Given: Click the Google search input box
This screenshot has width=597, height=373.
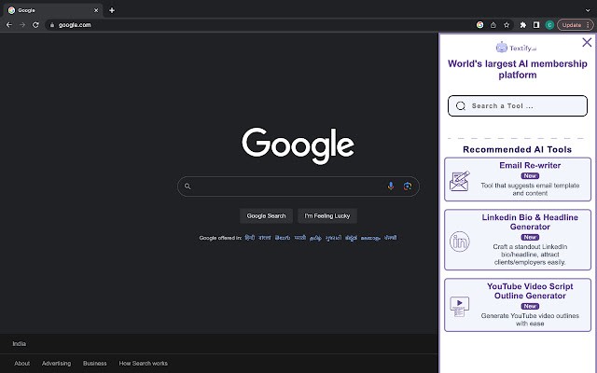Looking at the screenshot, I should [x=298, y=186].
